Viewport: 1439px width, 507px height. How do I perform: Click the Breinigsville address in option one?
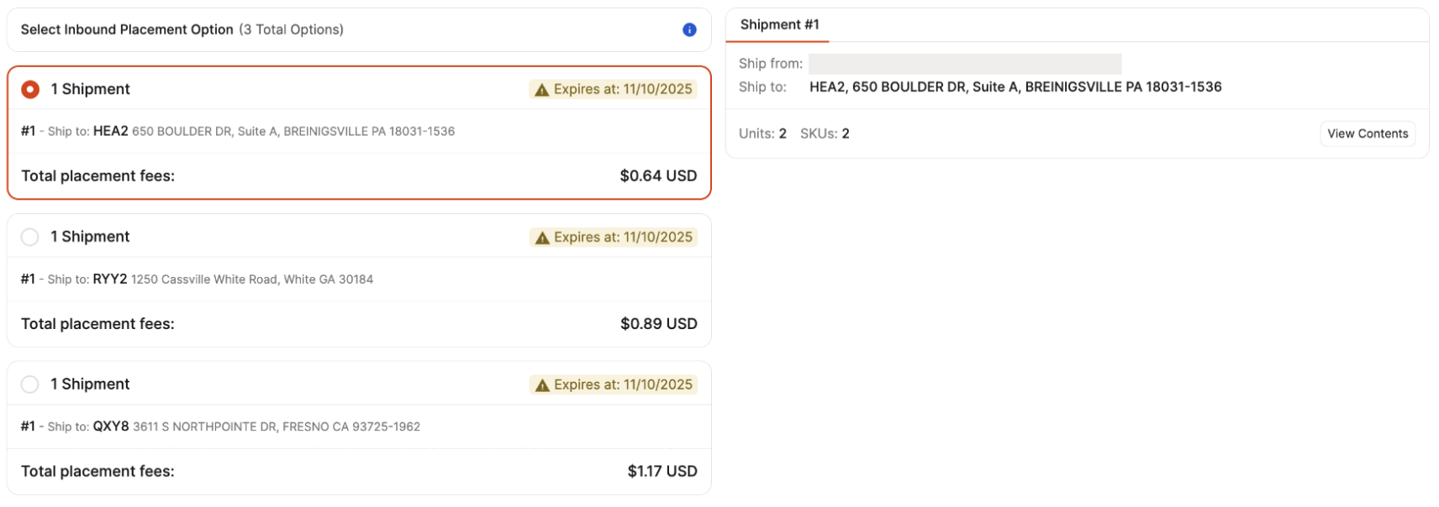click(293, 132)
